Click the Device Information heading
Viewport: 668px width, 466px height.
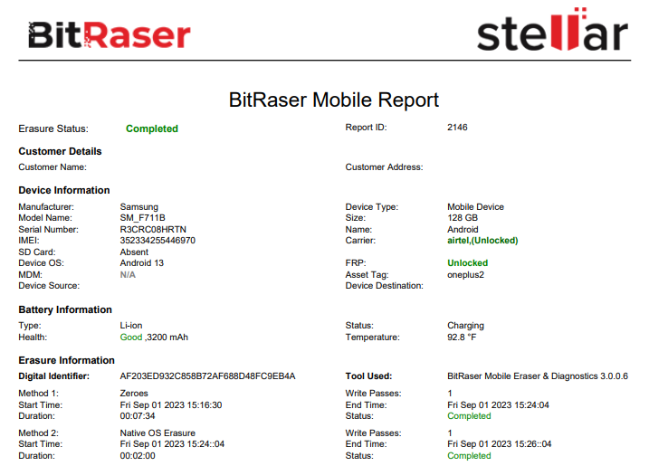(x=64, y=190)
